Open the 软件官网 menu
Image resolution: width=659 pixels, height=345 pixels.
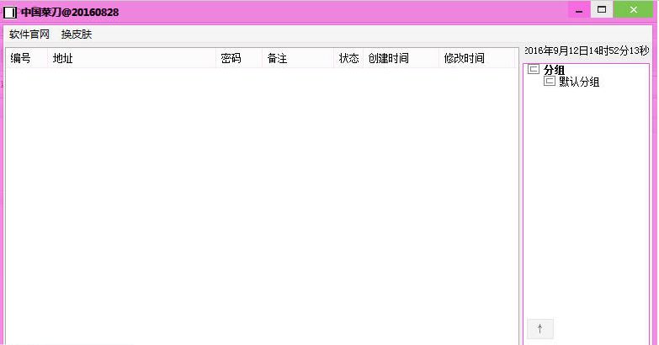29,34
